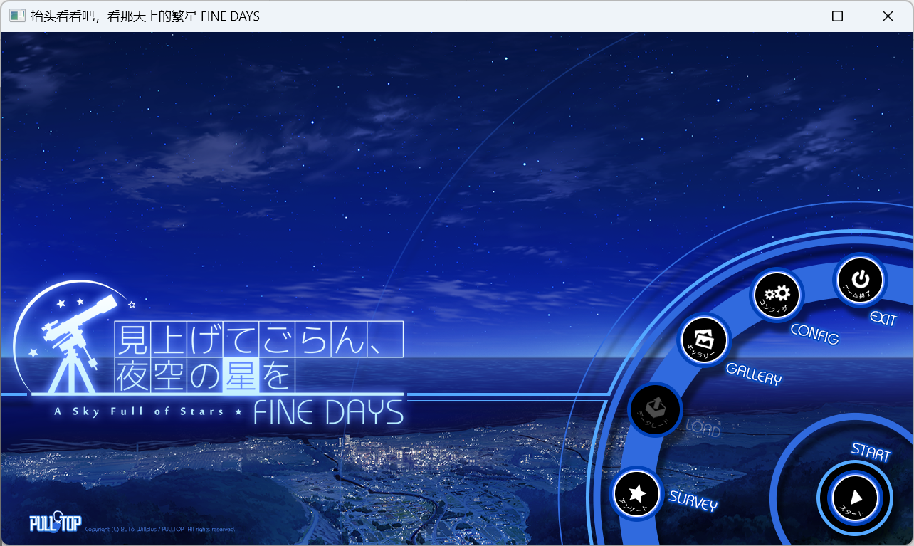The image size is (914, 546).
Task: Click the CONFIG label
Action: [815, 334]
